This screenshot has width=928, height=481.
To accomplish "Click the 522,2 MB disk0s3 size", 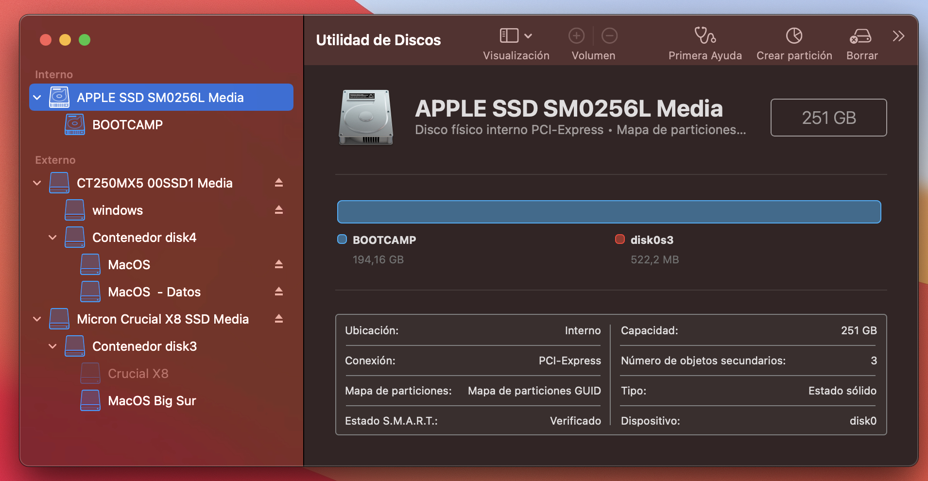I will 654,259.
